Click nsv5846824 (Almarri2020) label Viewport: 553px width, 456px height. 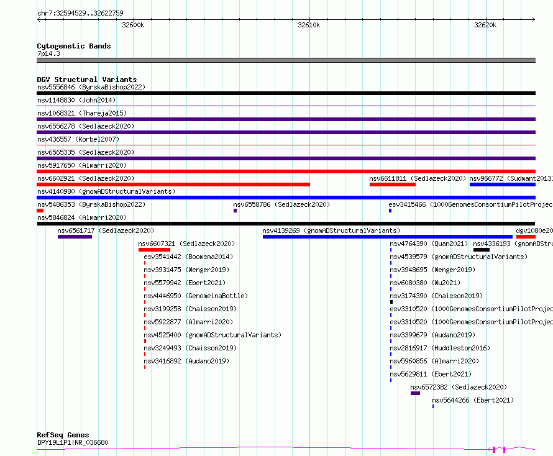pyautogui.click(x=82, y=217)
